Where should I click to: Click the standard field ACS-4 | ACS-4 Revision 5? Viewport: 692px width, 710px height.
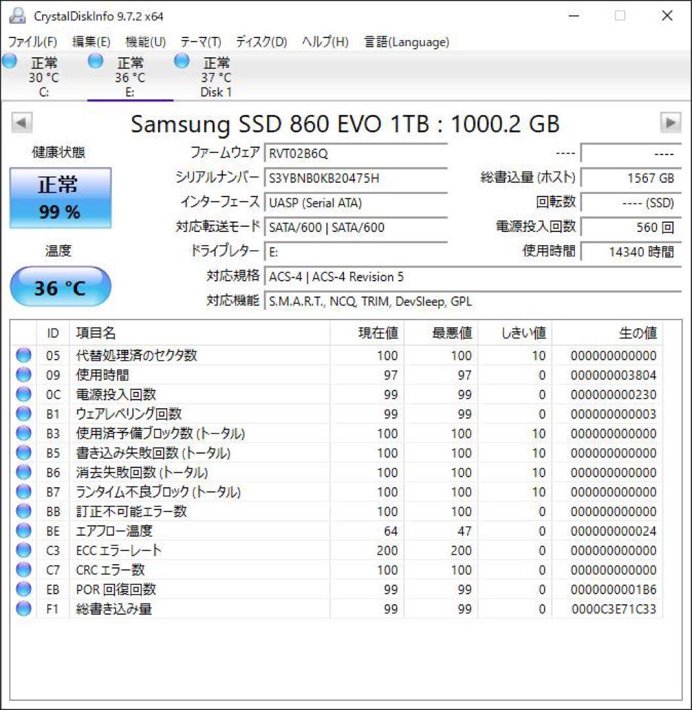point(473,276)
